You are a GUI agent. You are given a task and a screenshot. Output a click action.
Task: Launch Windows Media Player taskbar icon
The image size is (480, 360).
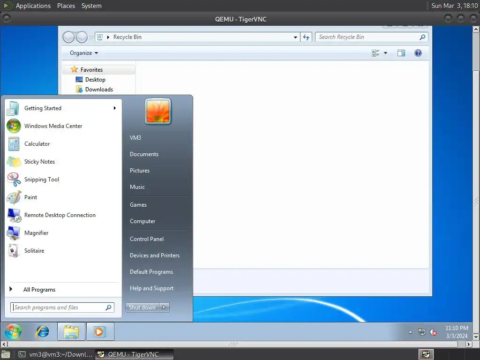tap(100, 331)
